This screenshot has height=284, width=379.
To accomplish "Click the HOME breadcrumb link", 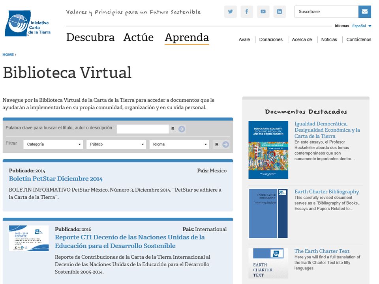I will [x=8, y=54].
